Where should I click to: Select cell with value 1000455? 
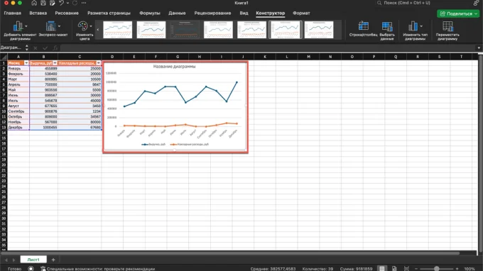43,128
